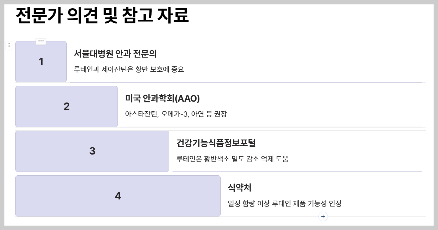Screen dimensions: 438x230
Task: Open block options via the ellipsis menu
Action: click(41, 41)
